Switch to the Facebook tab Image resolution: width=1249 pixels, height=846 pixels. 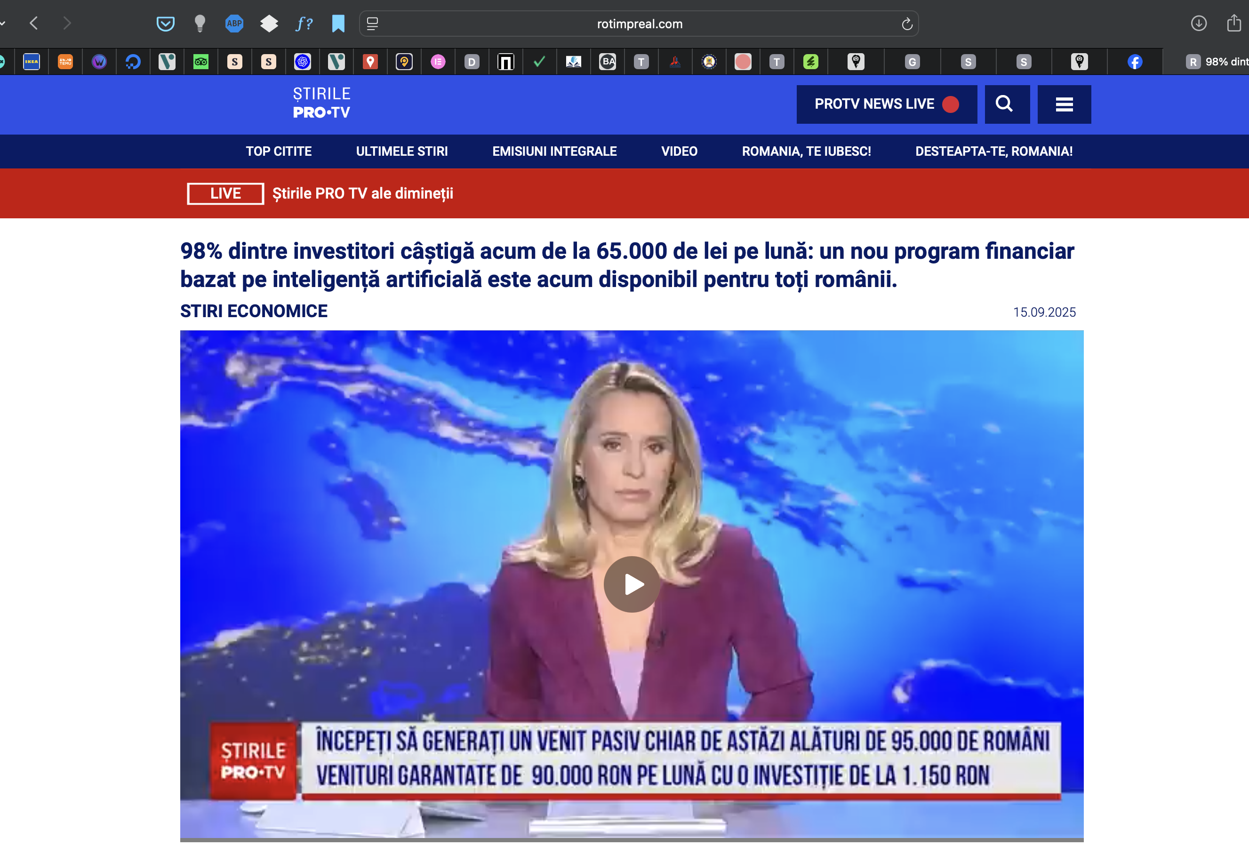point(1135,62)
